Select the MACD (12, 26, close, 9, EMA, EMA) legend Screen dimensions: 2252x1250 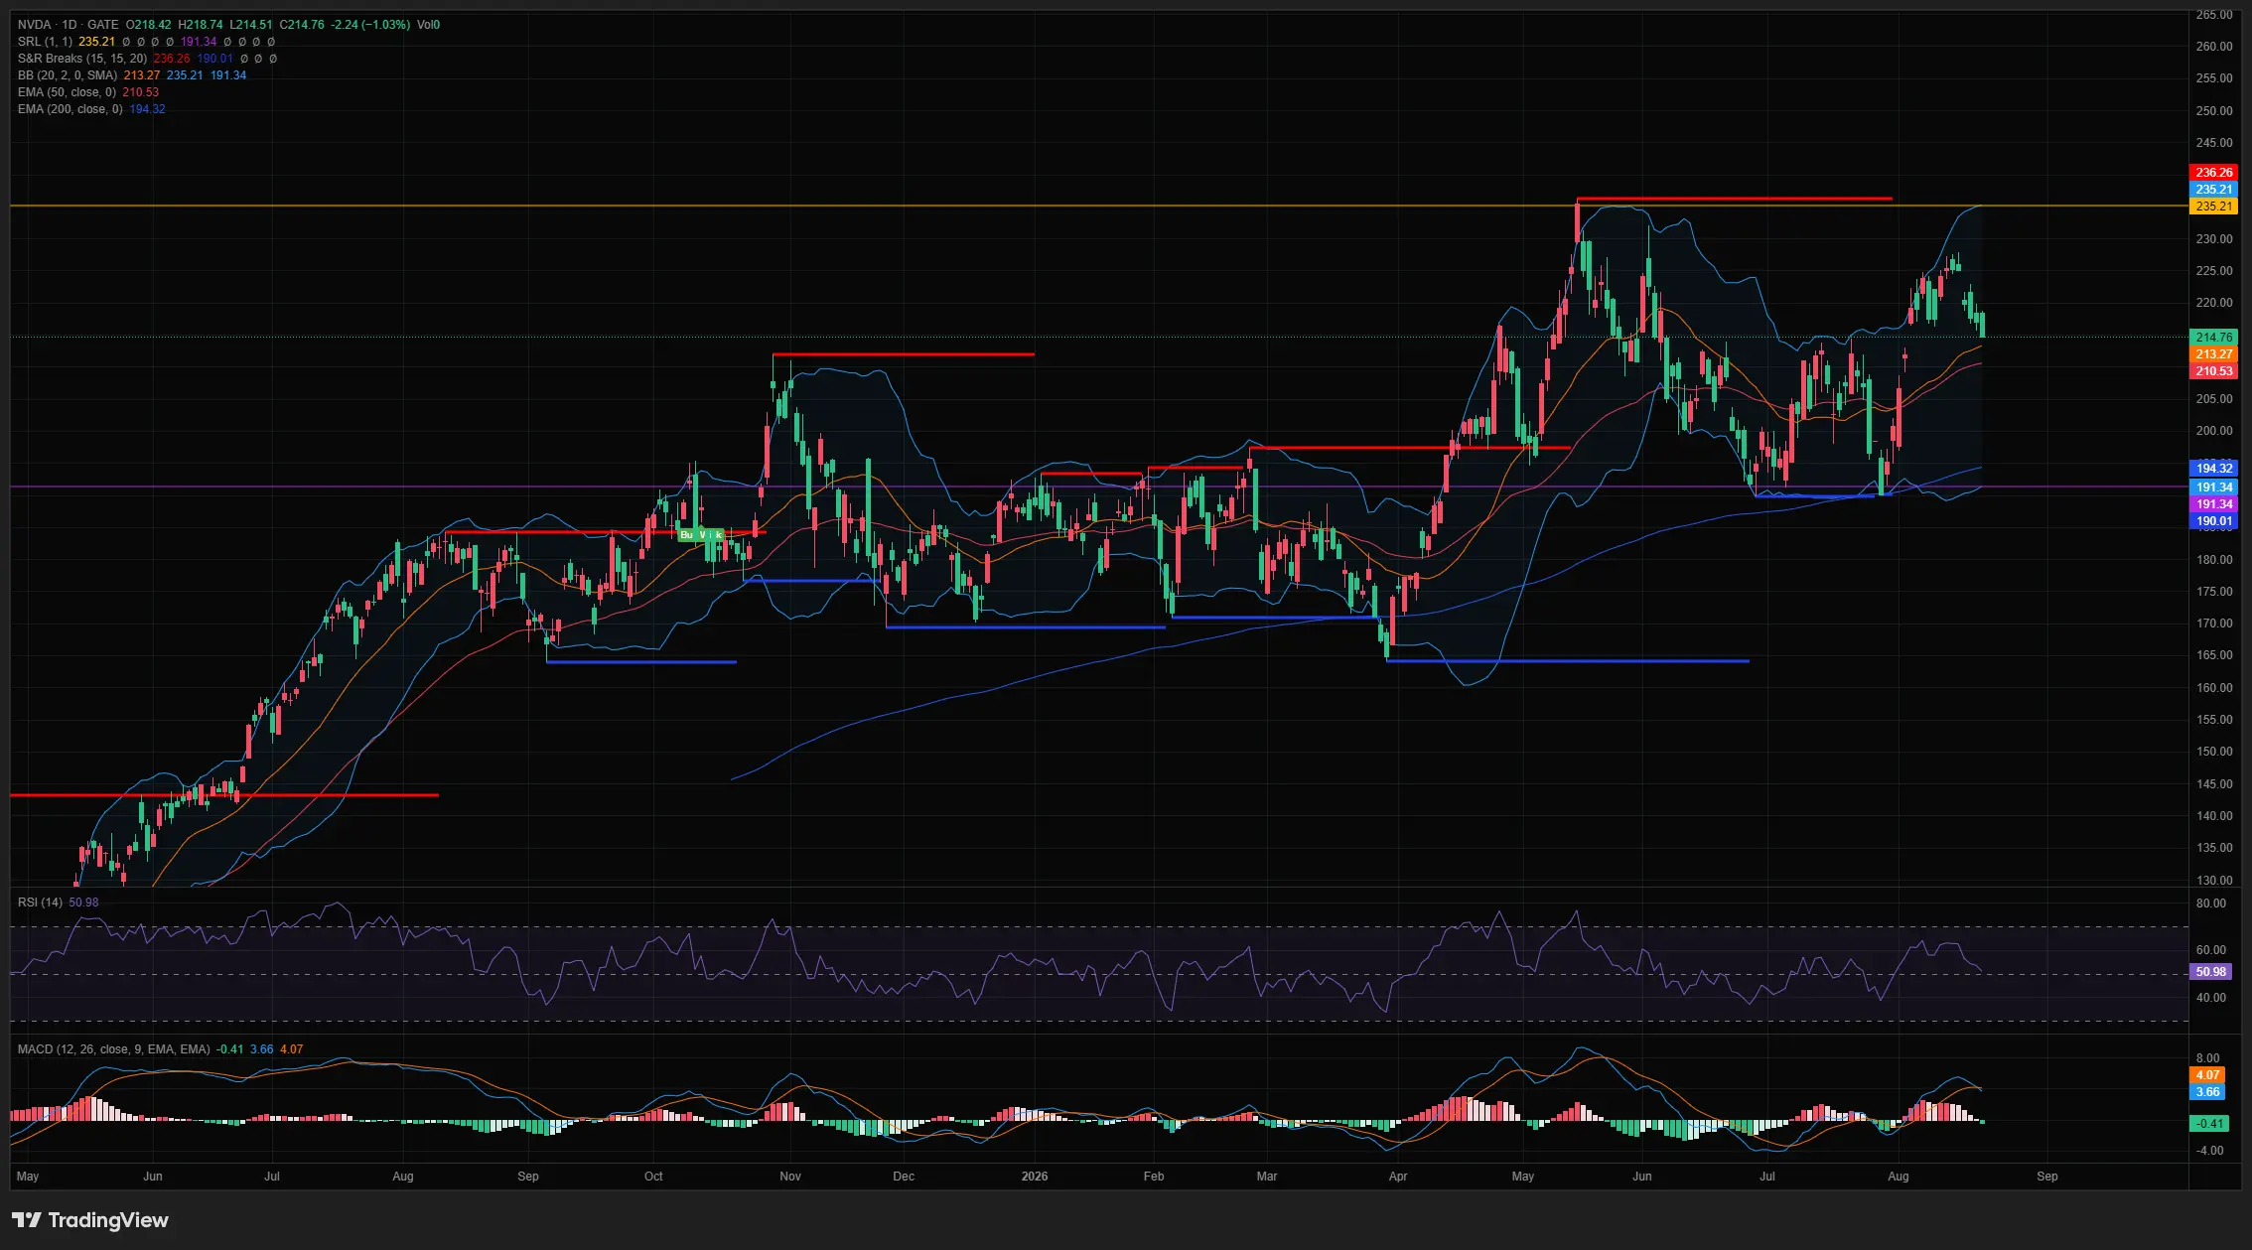pyautogui.click(x=114, y=1049)
